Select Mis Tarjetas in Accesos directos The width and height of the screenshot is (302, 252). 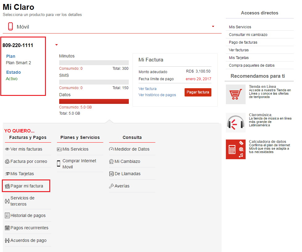[239, 58]
